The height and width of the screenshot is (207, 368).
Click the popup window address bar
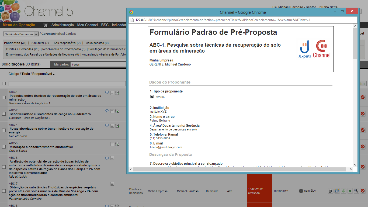[243, 20]
